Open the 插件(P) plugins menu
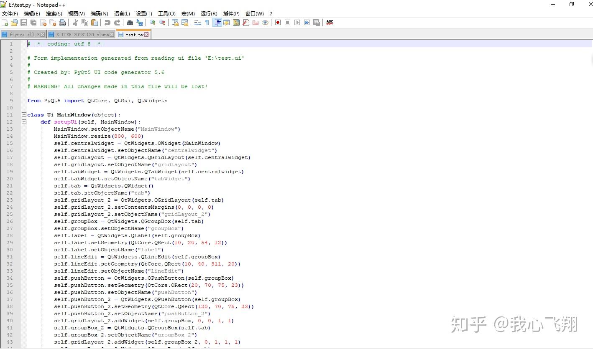 point(231,13)
